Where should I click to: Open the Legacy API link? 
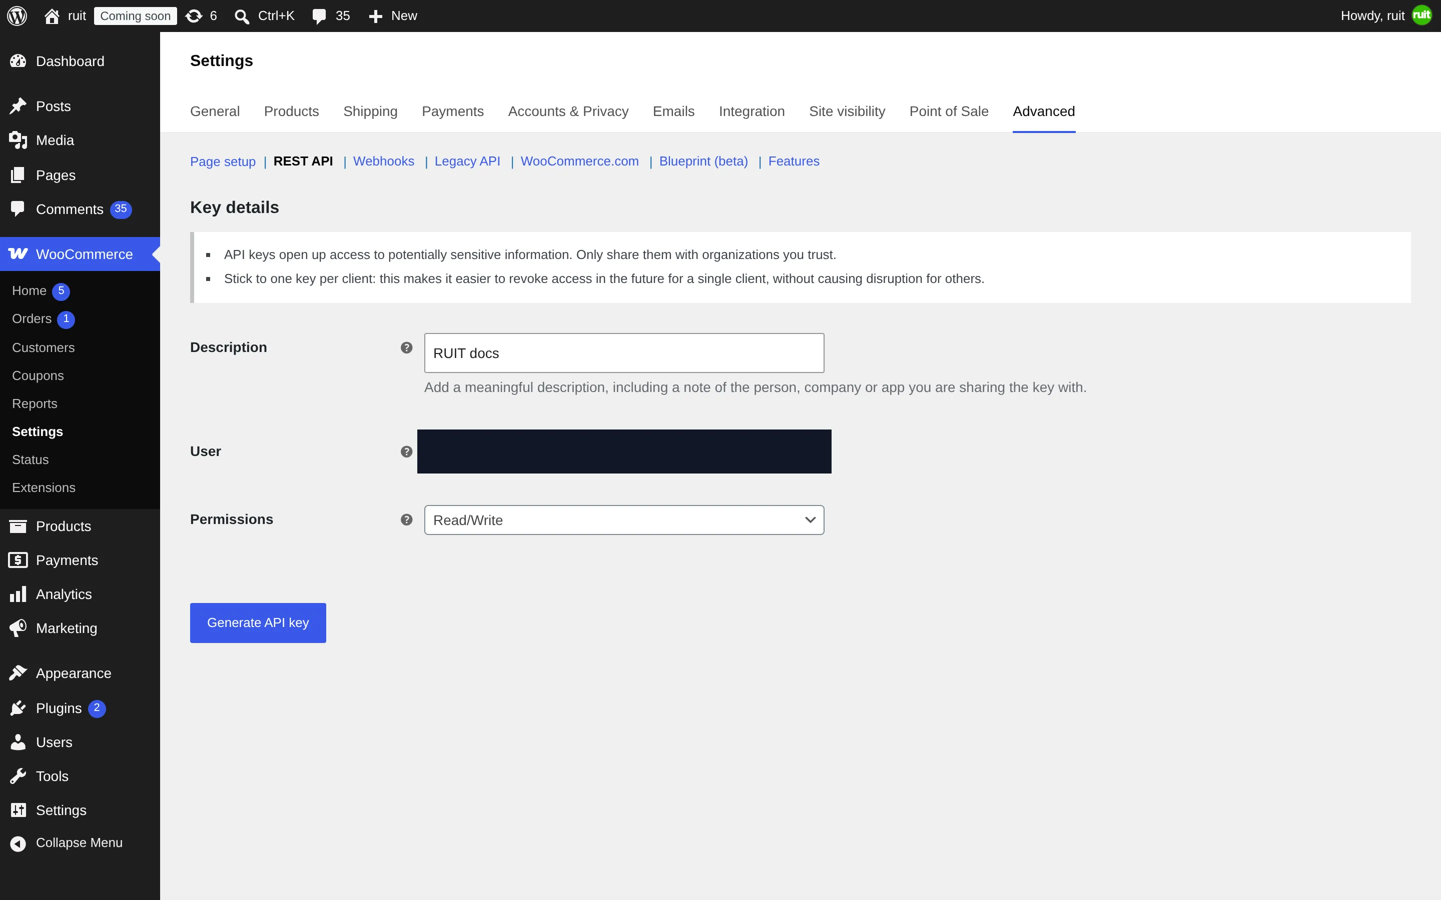tap(467, 161)
